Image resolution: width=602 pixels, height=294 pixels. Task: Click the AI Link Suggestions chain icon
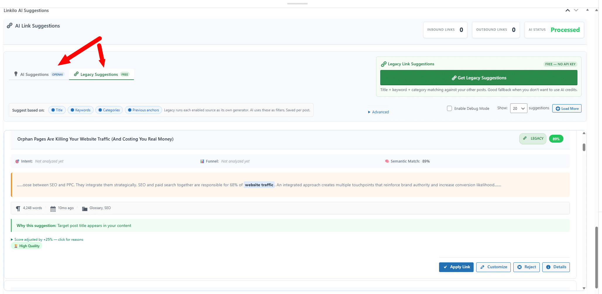(x=10, y=26)
